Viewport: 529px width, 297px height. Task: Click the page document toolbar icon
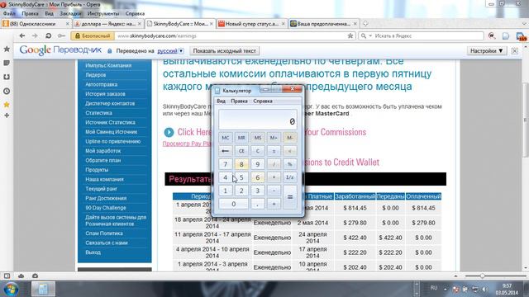coord(506,36)
